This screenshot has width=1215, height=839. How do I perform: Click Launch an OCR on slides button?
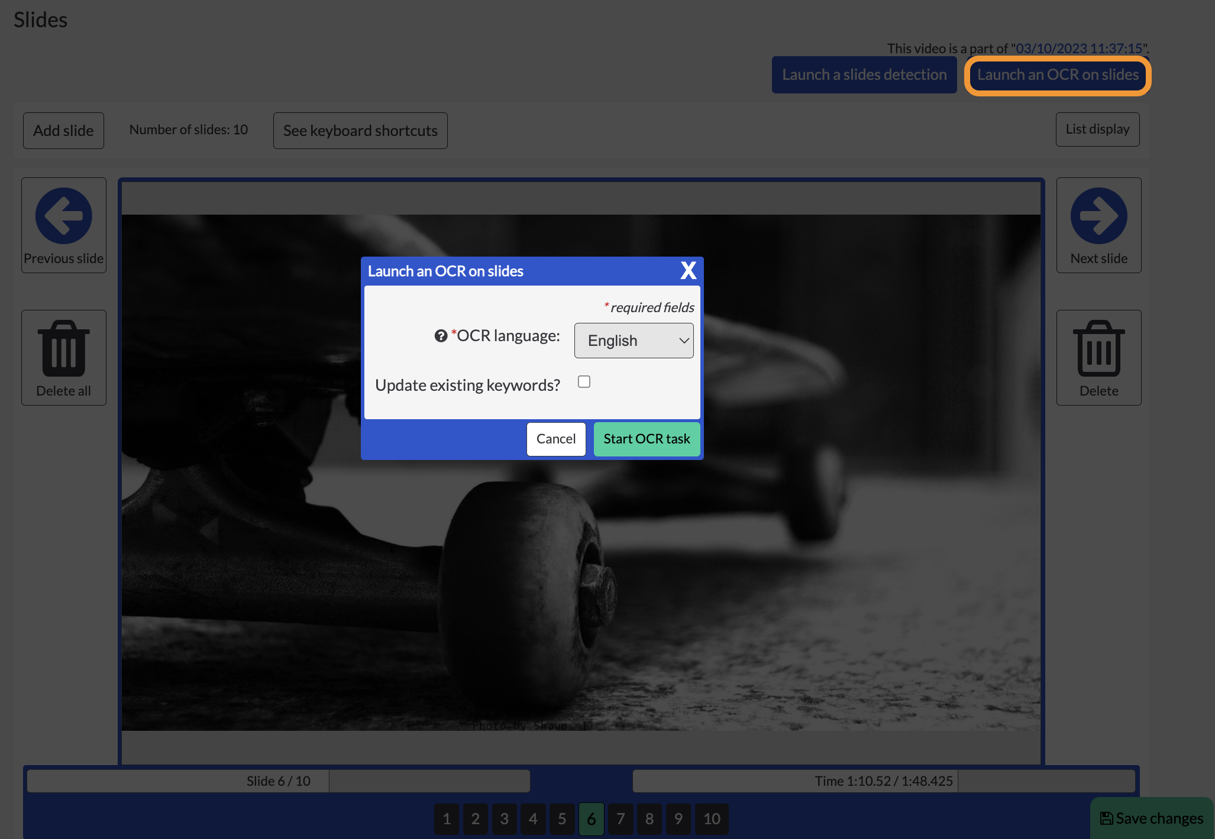click(x=1058, y=75)
